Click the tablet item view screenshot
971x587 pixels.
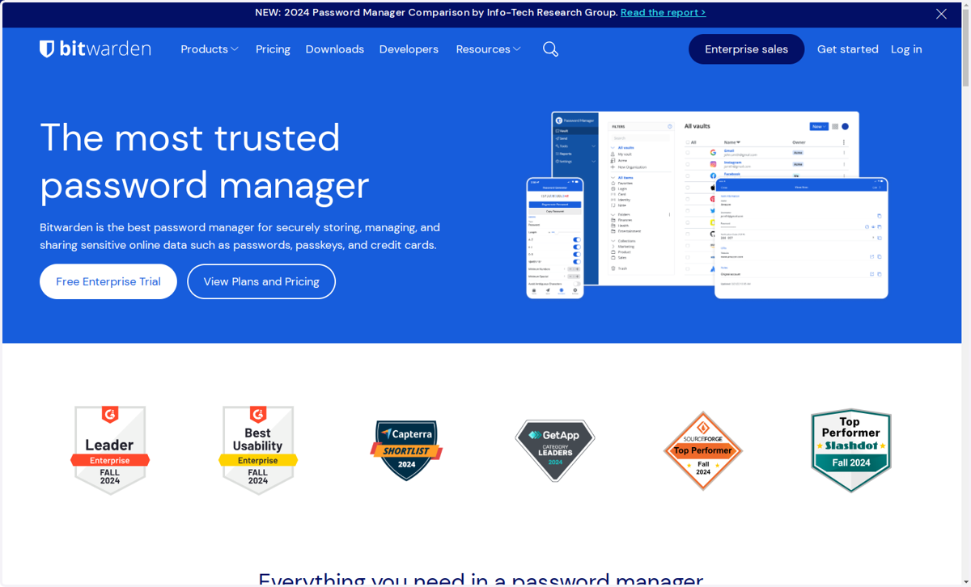click(x=801, y=238)
